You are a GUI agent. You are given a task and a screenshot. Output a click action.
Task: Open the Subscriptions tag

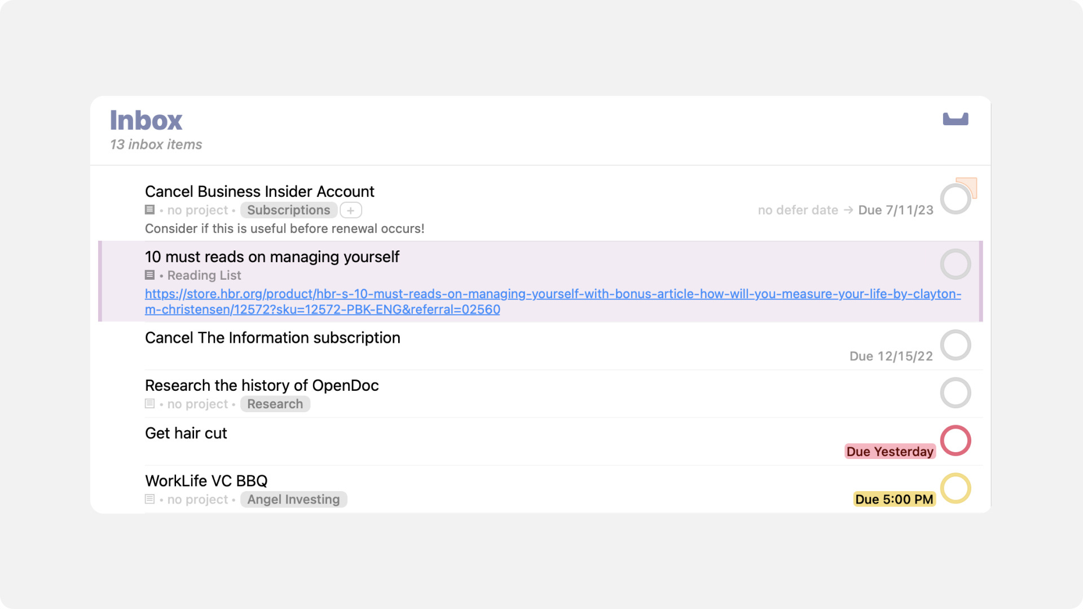click(288, 210)
